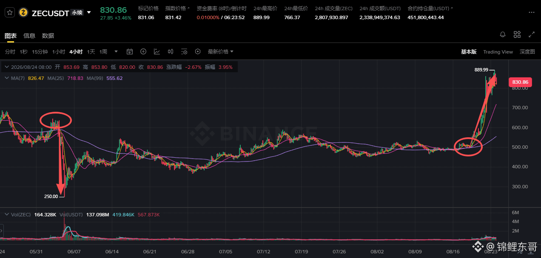Select the 4小时 interval
The height and width of the screenshot is (258, 541).
click(76, 52)
